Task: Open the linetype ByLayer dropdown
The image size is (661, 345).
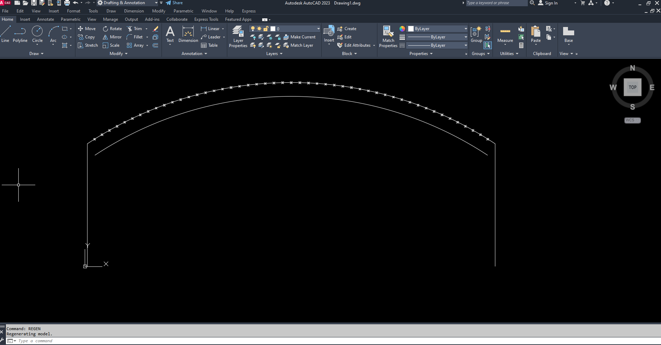Action: point(437,45)
